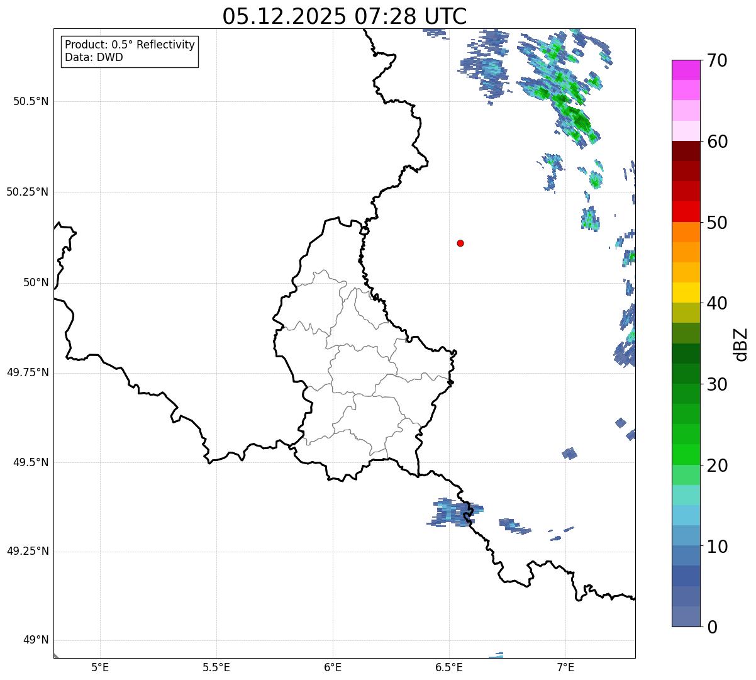
Task: Click the 'dBZ' colorbar axis label
Action: pyautogui.click(x=741, y=344)
